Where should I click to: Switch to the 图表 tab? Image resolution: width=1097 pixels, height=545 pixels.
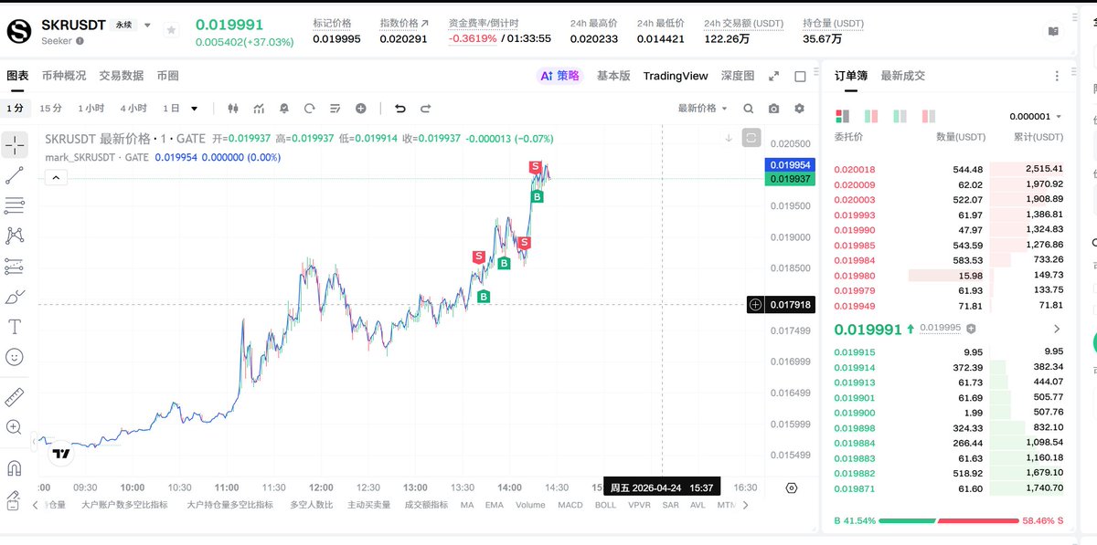pyautogui.click(x=18, y=76)
